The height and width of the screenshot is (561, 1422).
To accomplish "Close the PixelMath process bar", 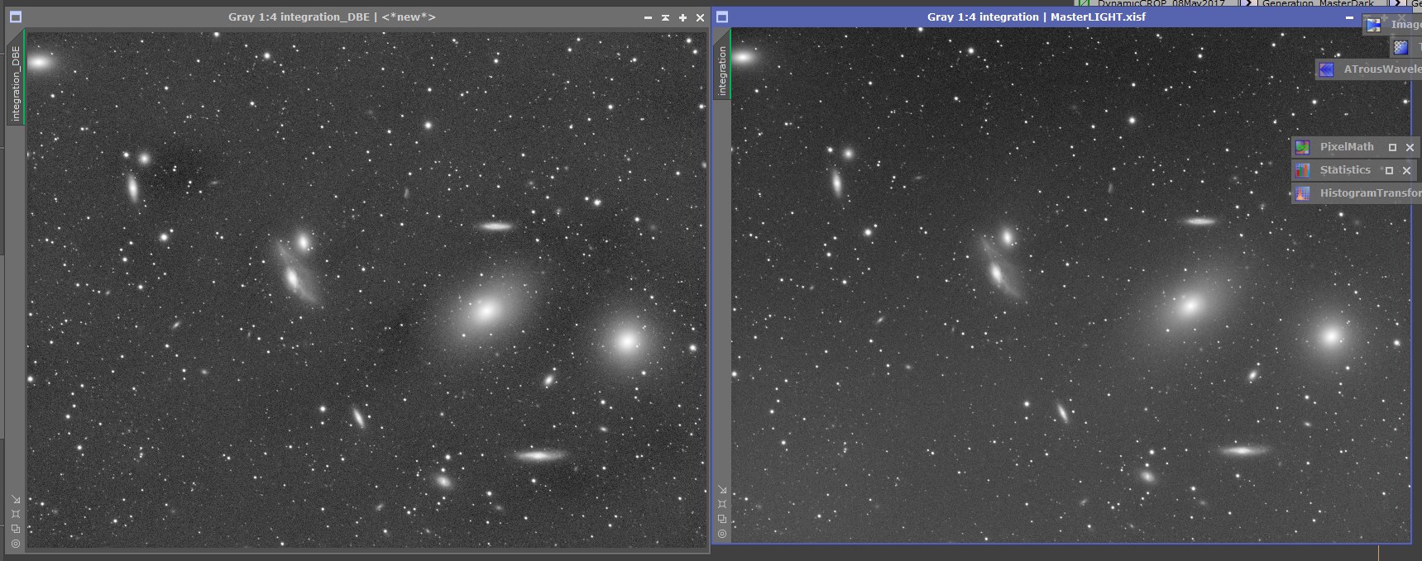I will tap(1410, 148).
